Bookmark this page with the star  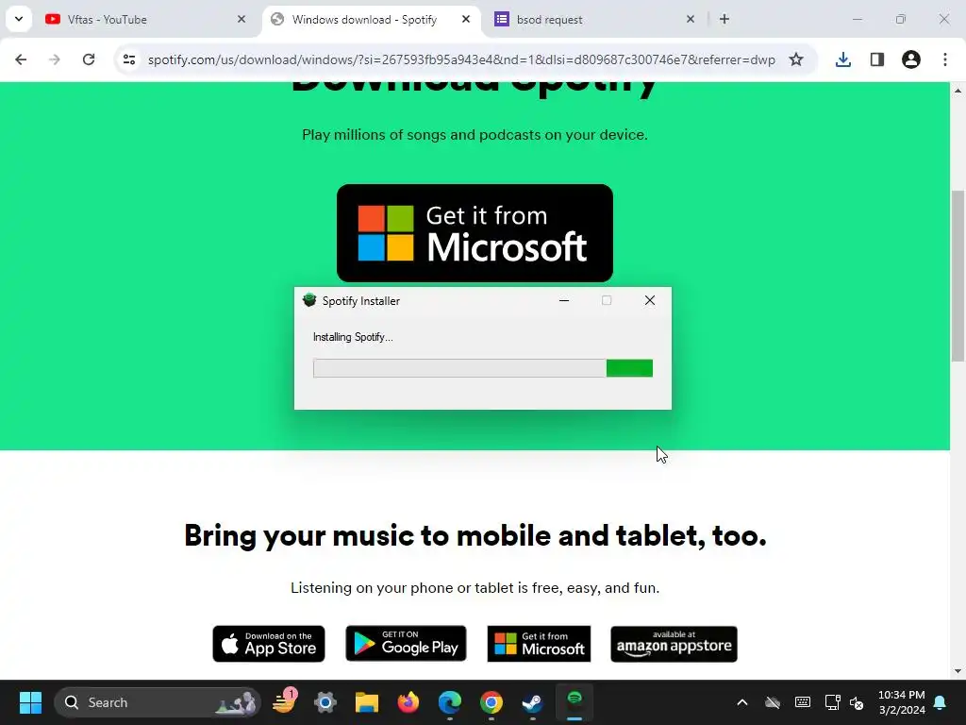[796, 59]
